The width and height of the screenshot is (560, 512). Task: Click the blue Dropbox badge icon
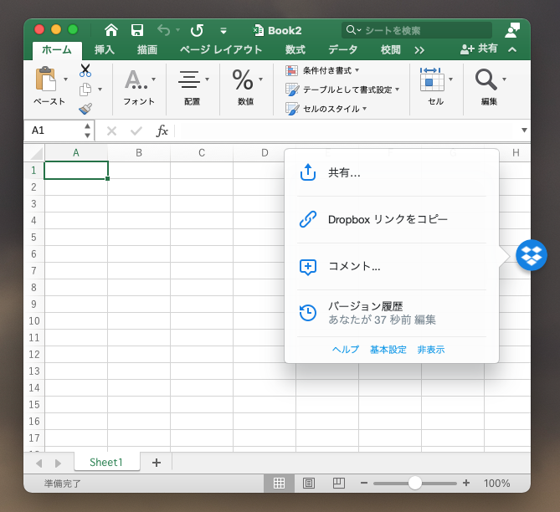click(531, 255)
